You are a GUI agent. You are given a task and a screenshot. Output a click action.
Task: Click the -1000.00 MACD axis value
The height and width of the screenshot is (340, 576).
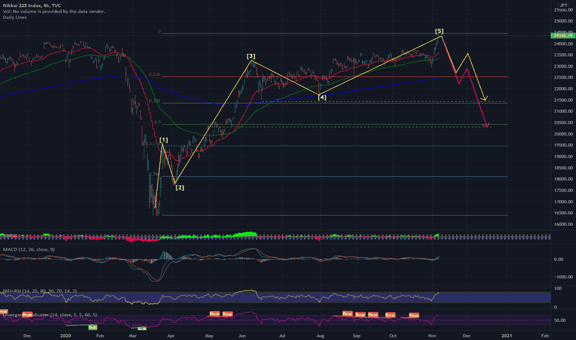coord(564,277)
